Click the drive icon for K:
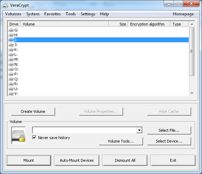This screenshot has width=202, height=174. coord(11,50)
